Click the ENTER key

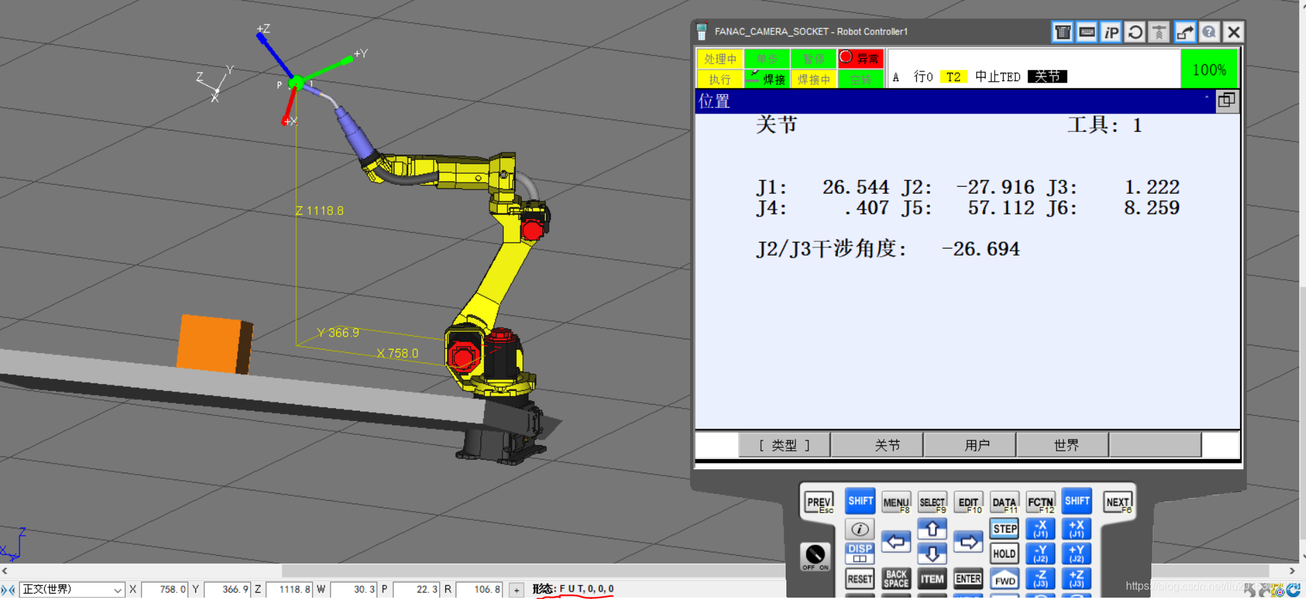968,579
